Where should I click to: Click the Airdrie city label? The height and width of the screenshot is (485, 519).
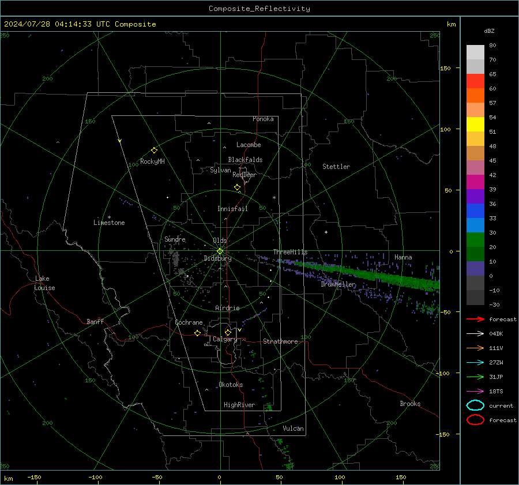point(227,308)
